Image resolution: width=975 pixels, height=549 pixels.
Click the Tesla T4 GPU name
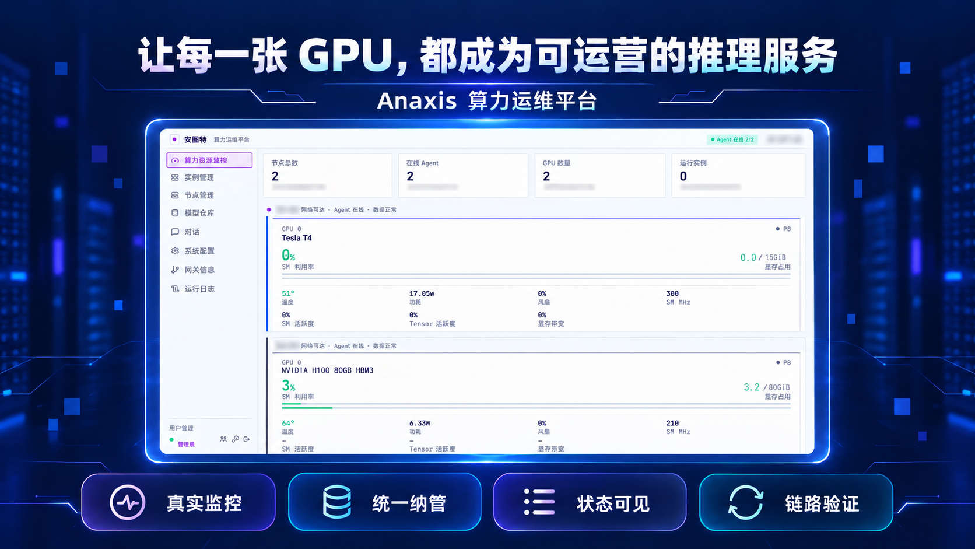[297, 238]
